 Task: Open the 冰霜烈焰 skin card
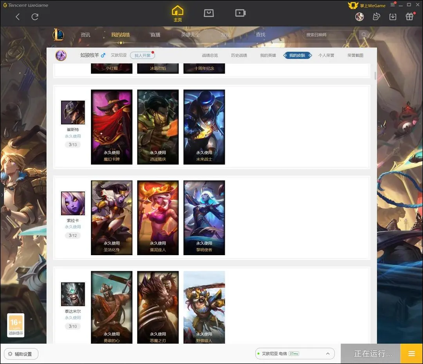tap(158, 68)
